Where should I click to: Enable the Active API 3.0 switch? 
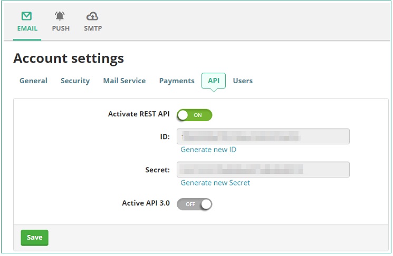point(194,204)
